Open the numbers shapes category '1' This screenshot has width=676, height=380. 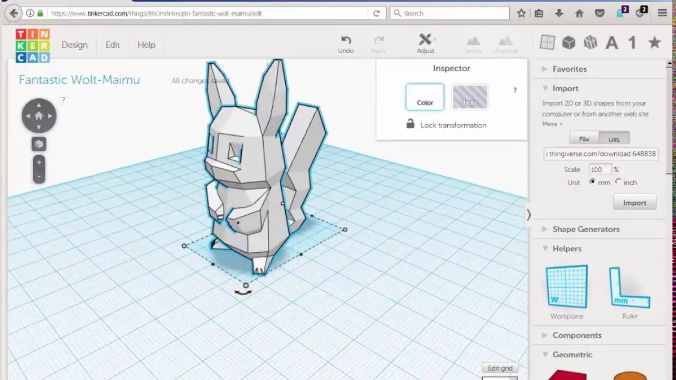[x=632, y=43]
